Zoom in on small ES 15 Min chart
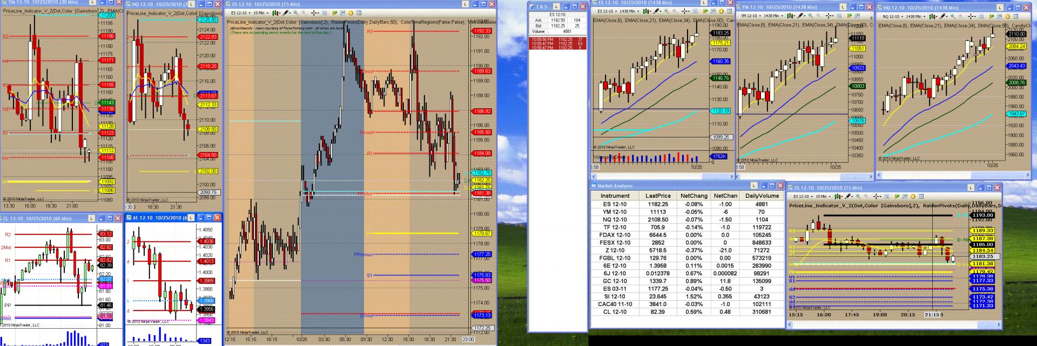This screenshot has width=1037, height=346. (x=858, y=196)
